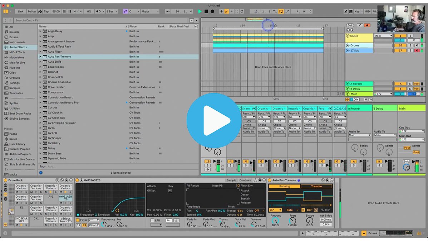Toggle the Auto Pan-Tremolo device activator
428x241 pixels.
coord(269,180)
